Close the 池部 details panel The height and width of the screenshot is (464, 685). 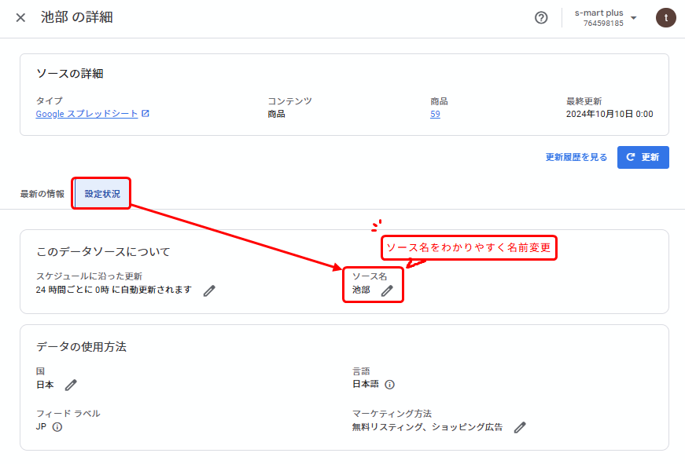(x=20, y=17)
